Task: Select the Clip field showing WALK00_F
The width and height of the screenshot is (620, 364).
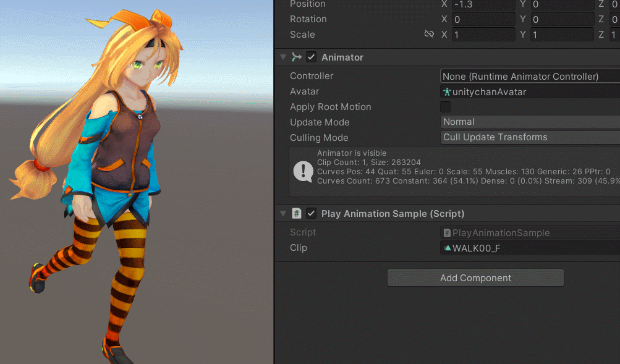Action: tap(530, 248)
